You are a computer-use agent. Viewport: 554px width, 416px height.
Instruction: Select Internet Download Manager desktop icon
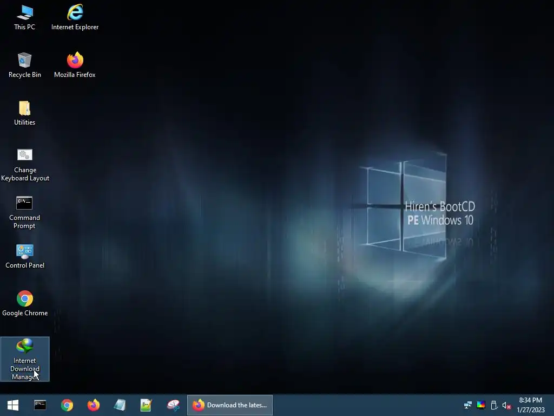pyautogui.click(x=25, y=359)
